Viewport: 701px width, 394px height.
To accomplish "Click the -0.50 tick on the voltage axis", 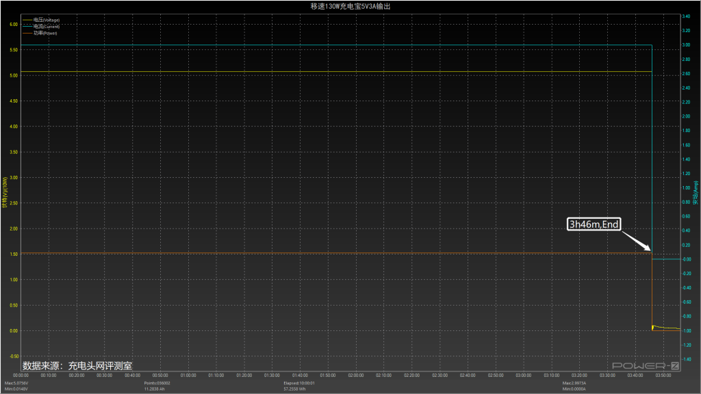I will click(14, 356).
